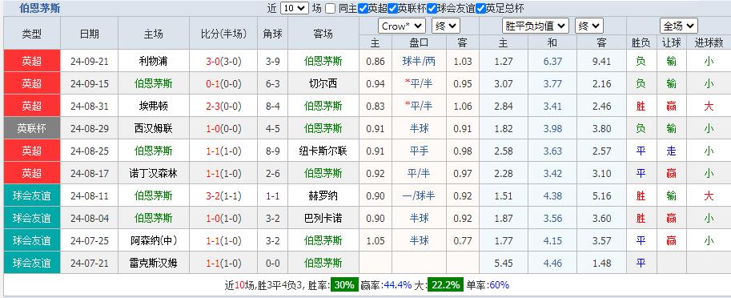This screenshot has width=731, height=298.
Task: Click the 类型 column header
Action: pos(32,34)
